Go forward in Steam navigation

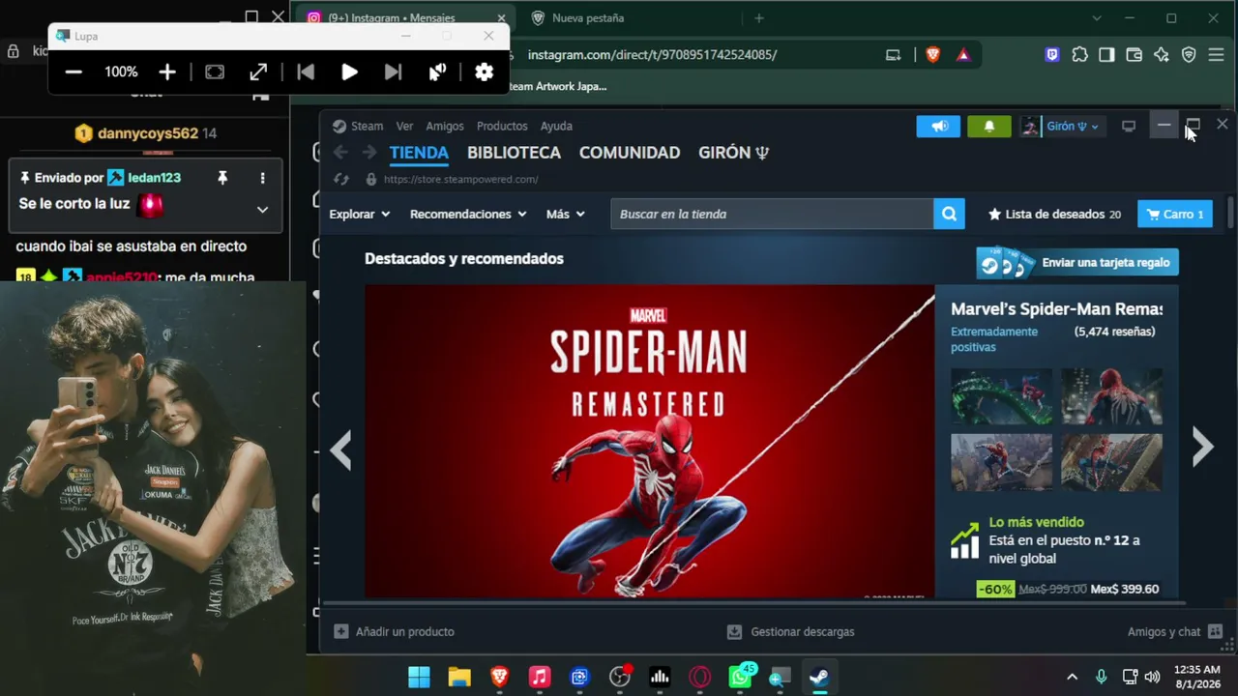(x=369, y=152)
